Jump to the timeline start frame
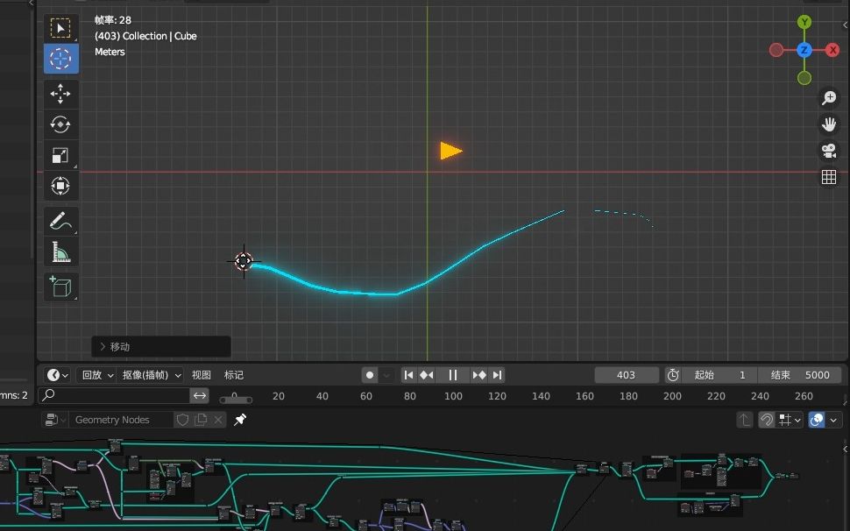 point(408,375)
